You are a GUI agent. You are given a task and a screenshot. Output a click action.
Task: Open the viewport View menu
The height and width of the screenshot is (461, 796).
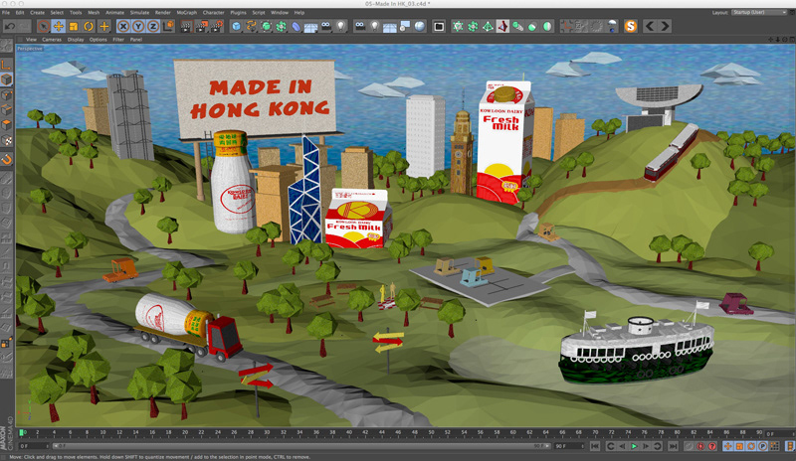click(x=31, y=39)
